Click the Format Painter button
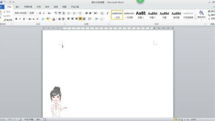215x121 pixels. pyautogui.click(x=8, y=20)
